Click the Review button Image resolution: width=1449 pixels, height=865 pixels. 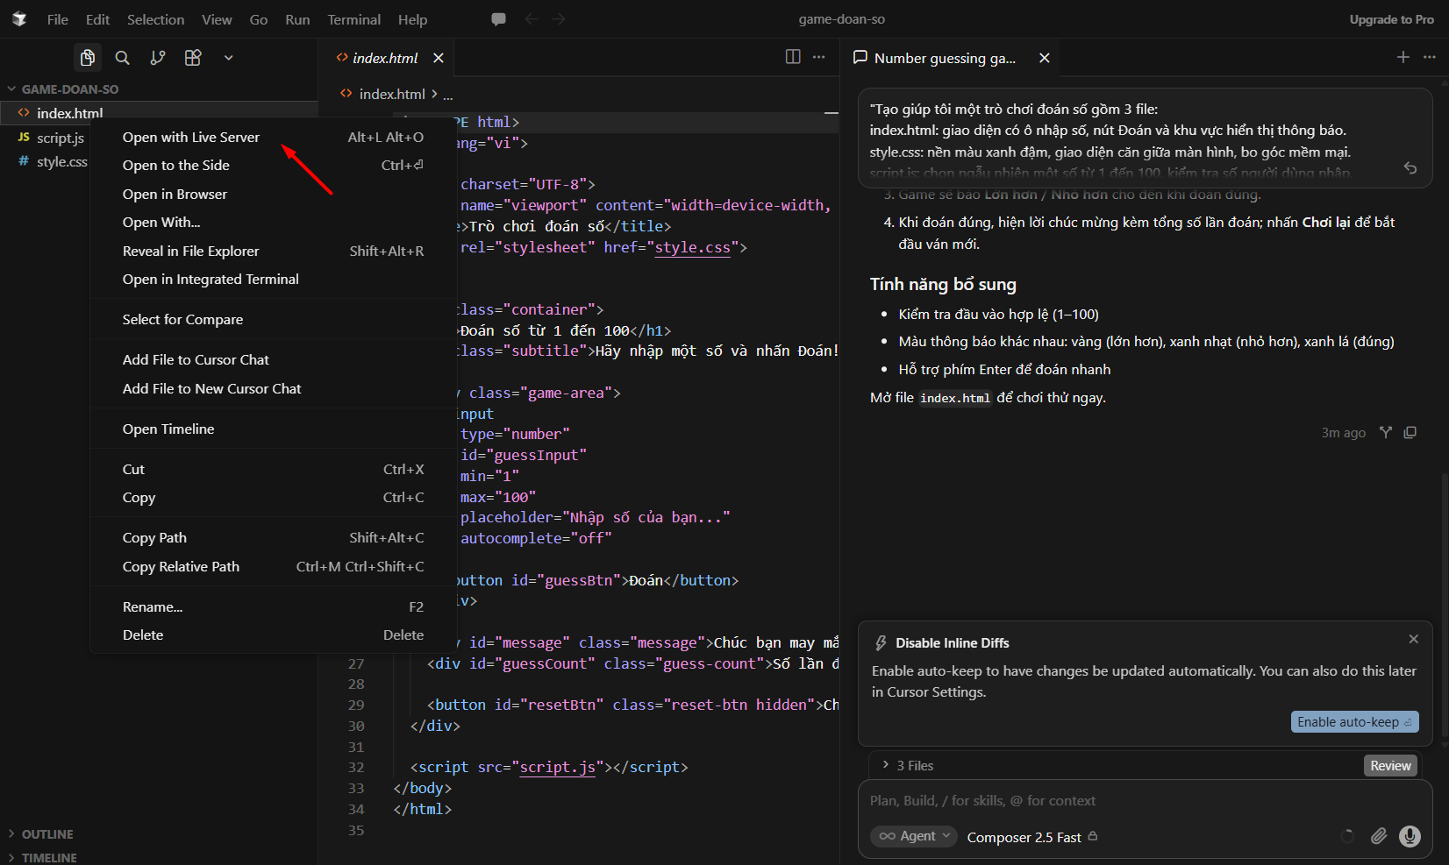(1390, 765)
